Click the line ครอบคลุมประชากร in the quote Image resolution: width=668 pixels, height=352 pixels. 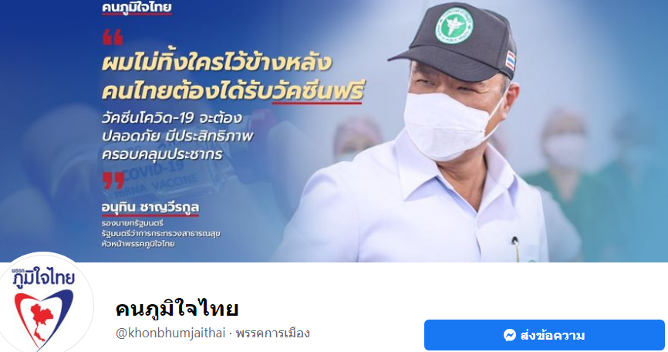tap(162, 154)
